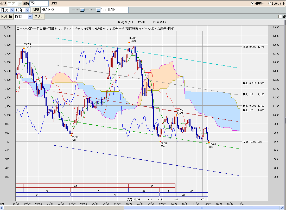
Task: Click the start date field 99/08/31
Action: click(x=55, y=10)
